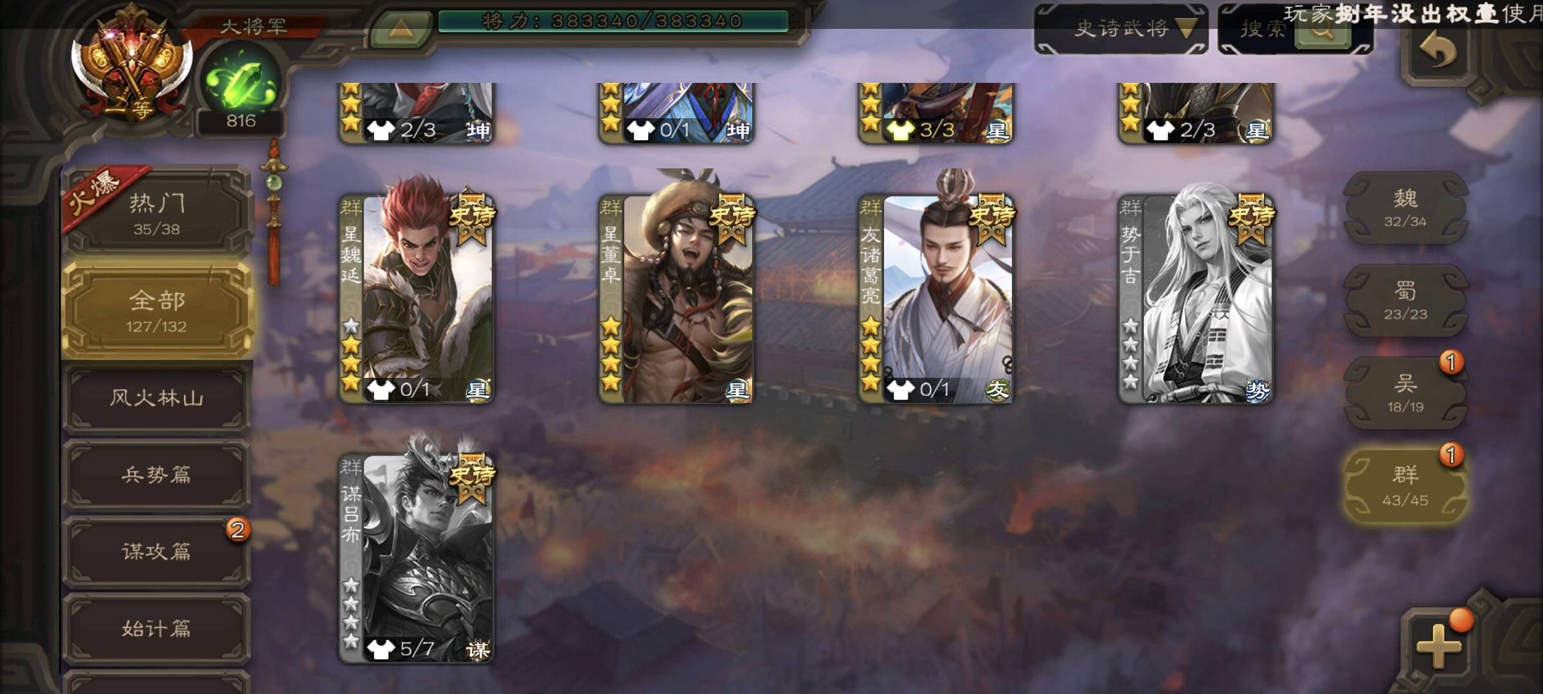
Task: Switch to the 魏 32/34 faction
Action: pos(1405,208)
